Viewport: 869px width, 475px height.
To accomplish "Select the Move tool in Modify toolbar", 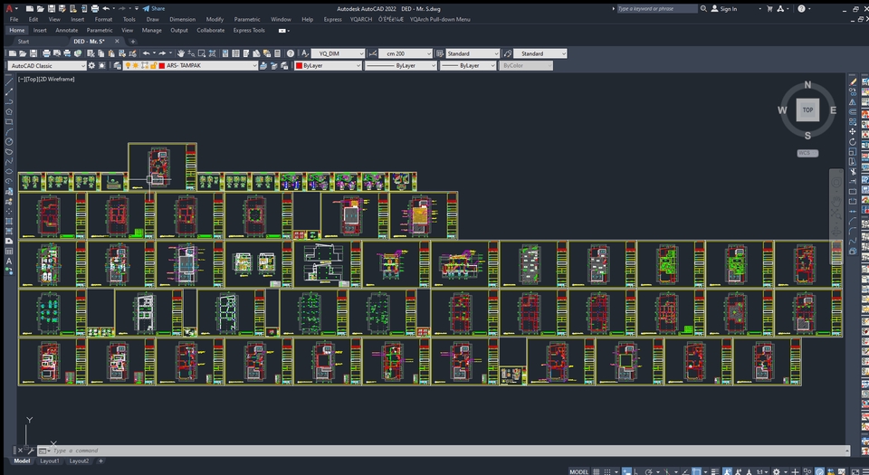I will pyautogui.click(x=853, y=132).
